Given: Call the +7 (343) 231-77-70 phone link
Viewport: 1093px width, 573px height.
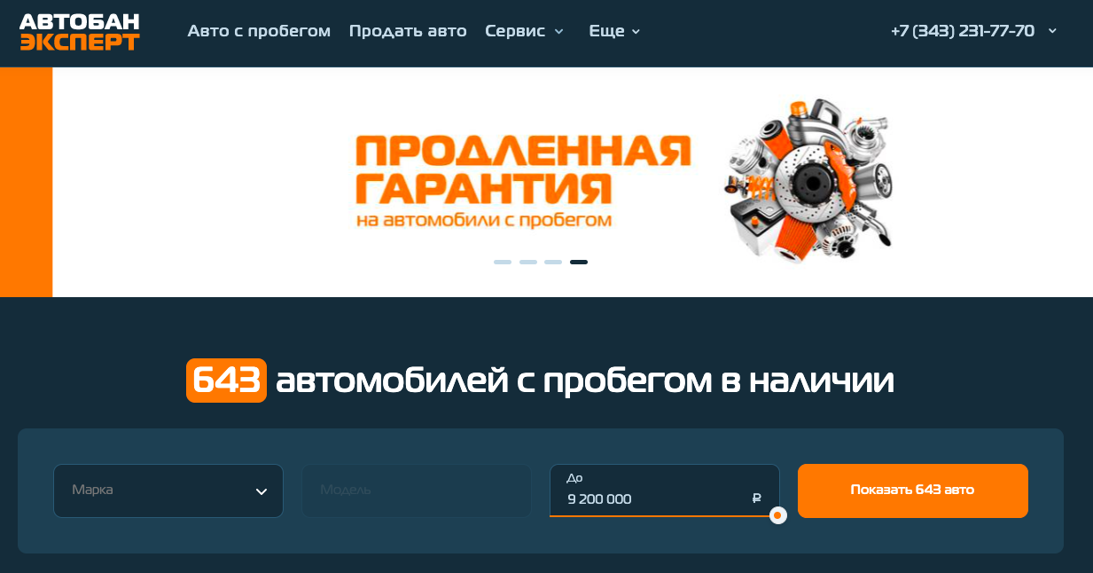Looking at the screenshot, I should click(963, 31).
